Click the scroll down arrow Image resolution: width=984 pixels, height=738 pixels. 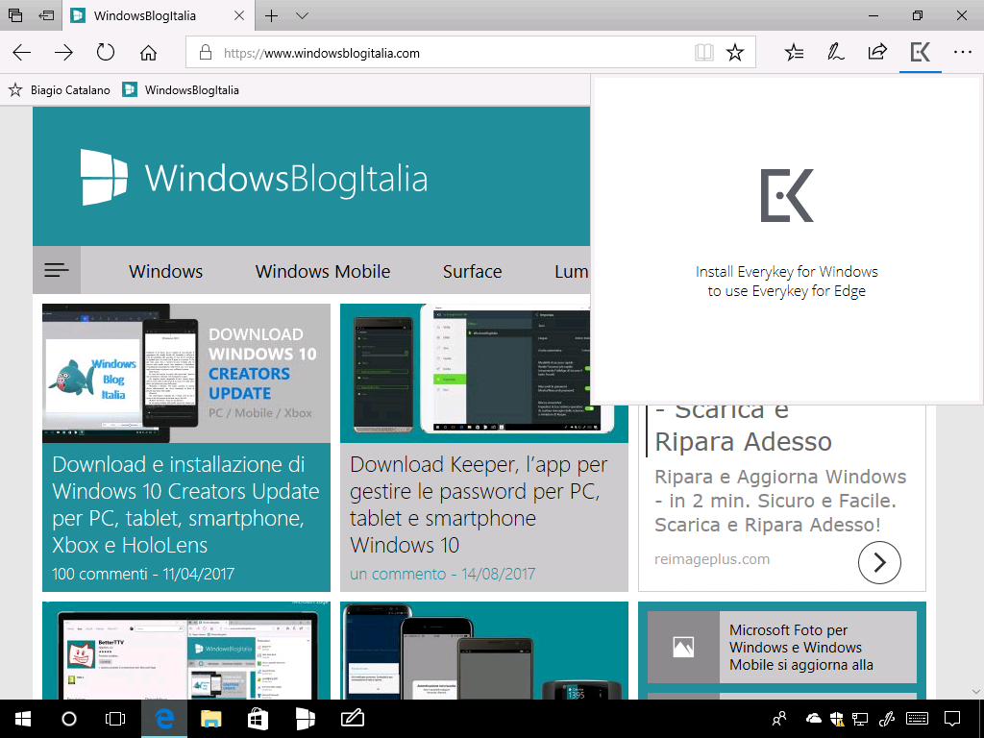click(976, 692)
